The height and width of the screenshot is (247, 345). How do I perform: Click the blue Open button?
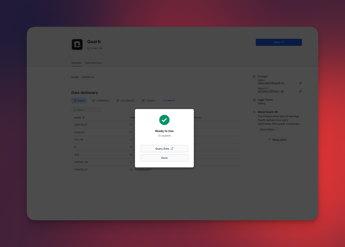pos(279,42)
